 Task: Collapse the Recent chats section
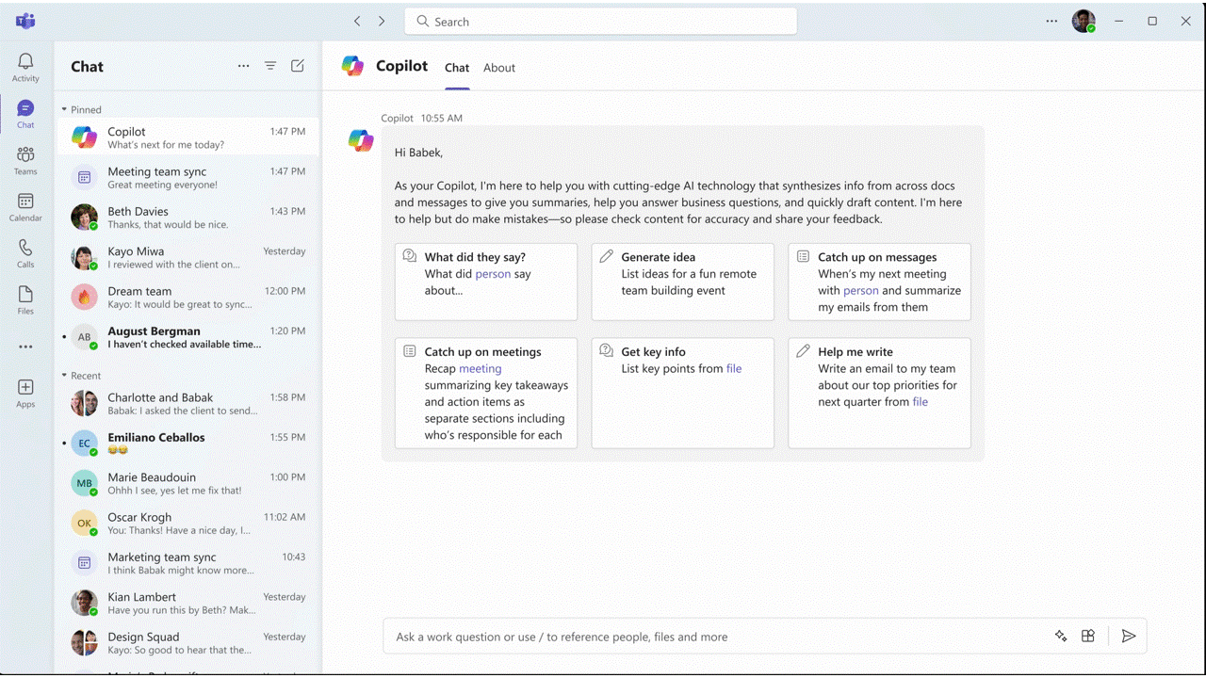pos(65,376)
